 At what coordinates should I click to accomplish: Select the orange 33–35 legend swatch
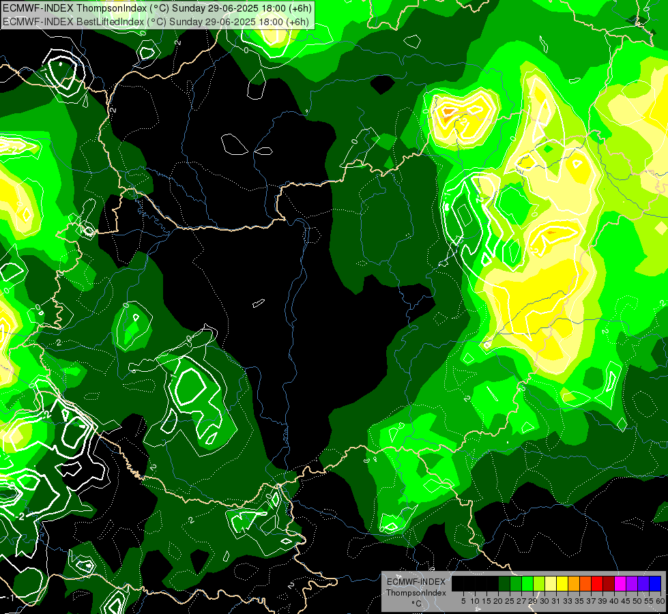[574, 583]
